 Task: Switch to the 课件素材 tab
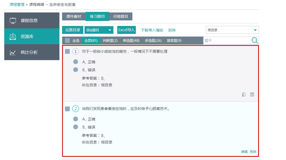pos(74,16)
